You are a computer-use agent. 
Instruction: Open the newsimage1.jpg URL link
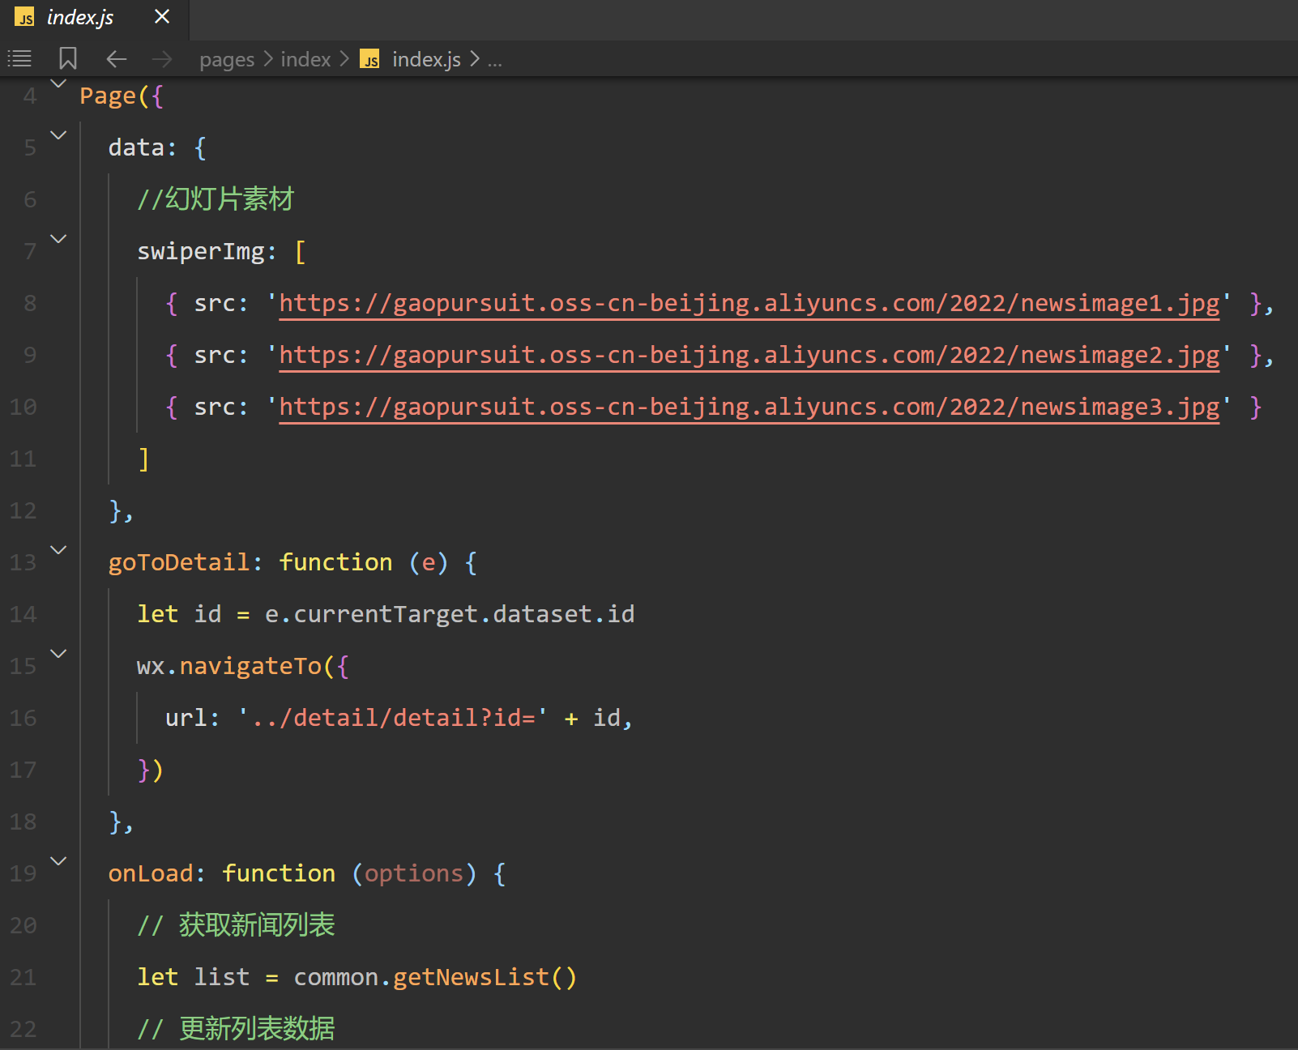point(749,304)
